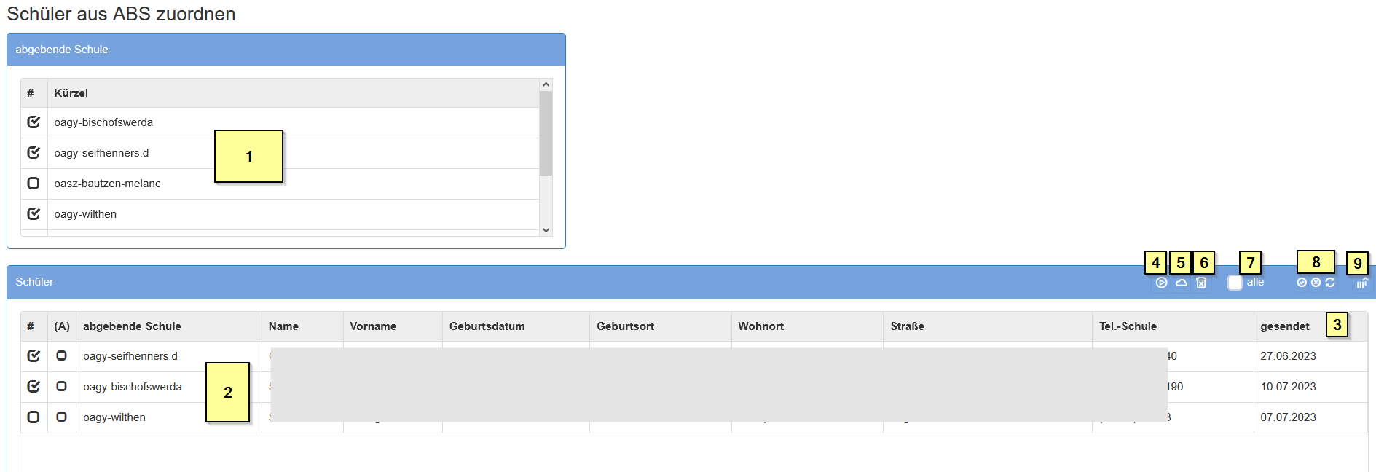This screenshot has width=1376, height=472.
Task: Click the school list scrollbar thumb
Action: coord(546,133)
